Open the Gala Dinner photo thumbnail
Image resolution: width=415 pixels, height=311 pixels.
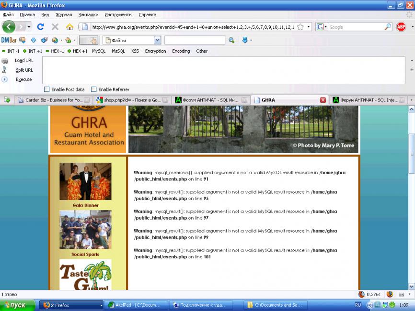coord(85,181)
